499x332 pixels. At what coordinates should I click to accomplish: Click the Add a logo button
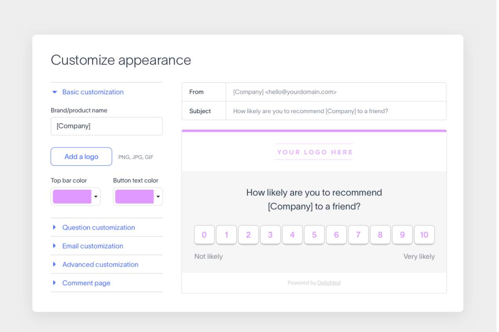click(82, 156)
